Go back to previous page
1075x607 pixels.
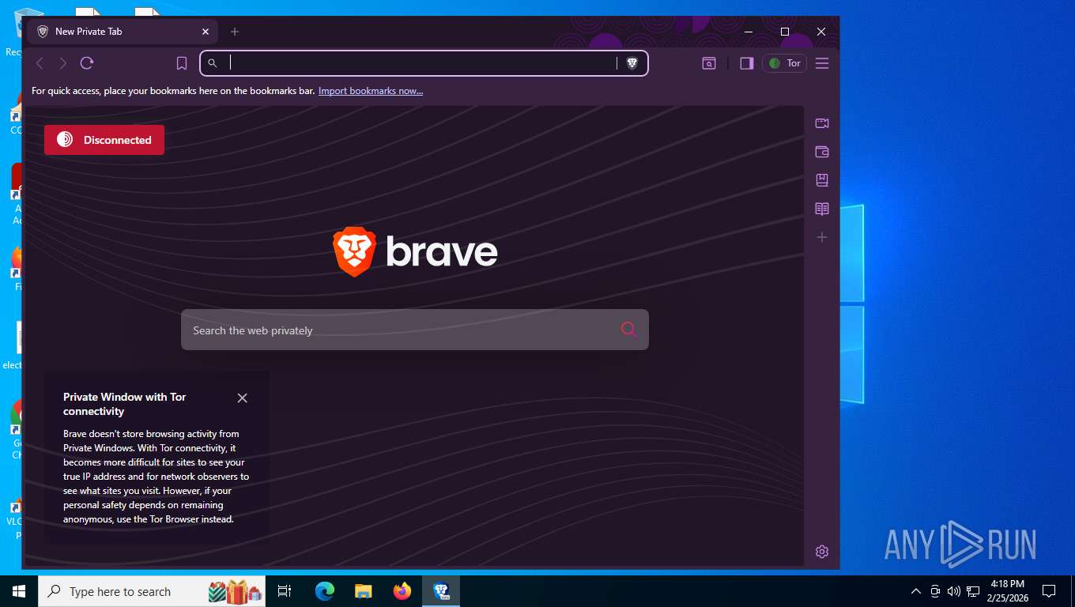[40, 63]
